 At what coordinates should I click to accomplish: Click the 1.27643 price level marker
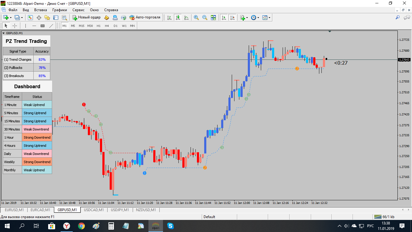(404, 60)
